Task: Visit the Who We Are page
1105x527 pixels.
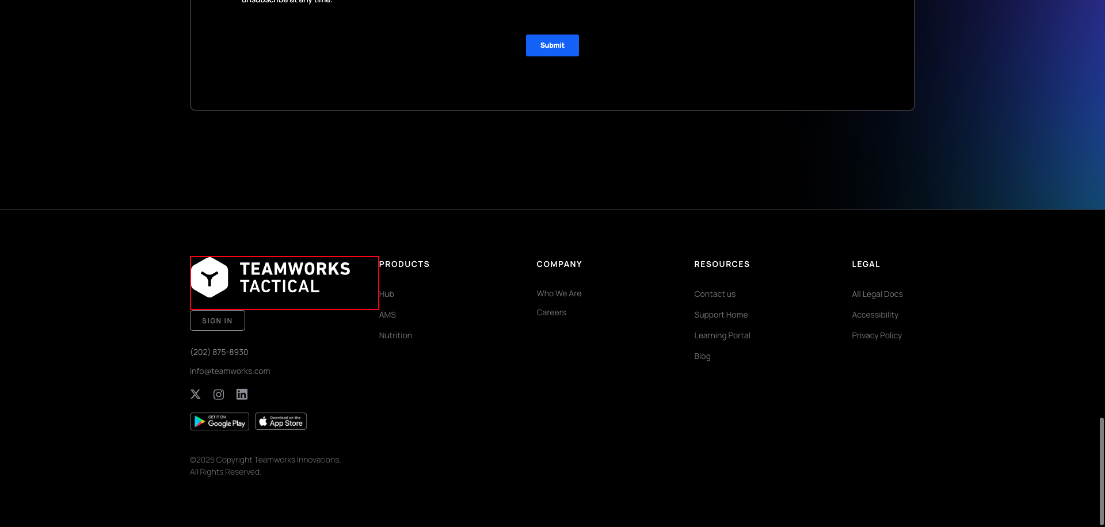Action: (x=558, y=293)
